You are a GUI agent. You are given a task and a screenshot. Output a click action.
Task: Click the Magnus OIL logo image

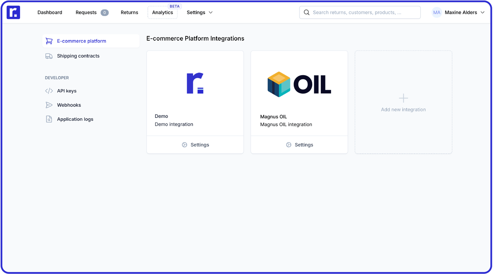point(299,84)
